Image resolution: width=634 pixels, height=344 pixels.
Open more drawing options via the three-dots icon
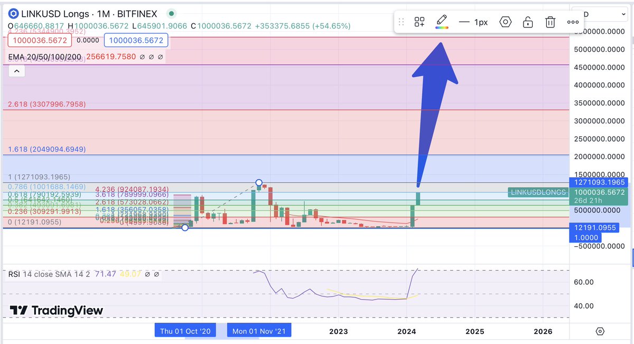pyautogui.click(x=572, y=22)
